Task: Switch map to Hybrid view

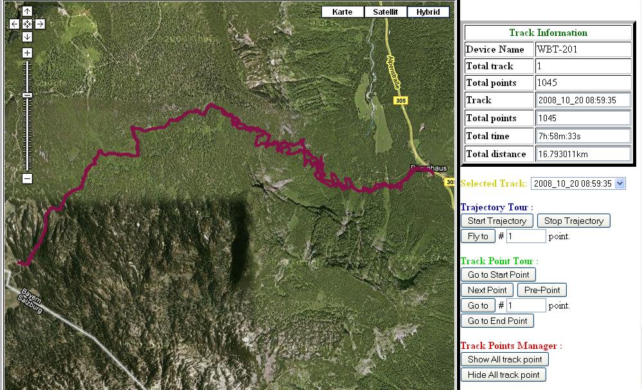Action: pyautogui.click(x=428, y=12)
